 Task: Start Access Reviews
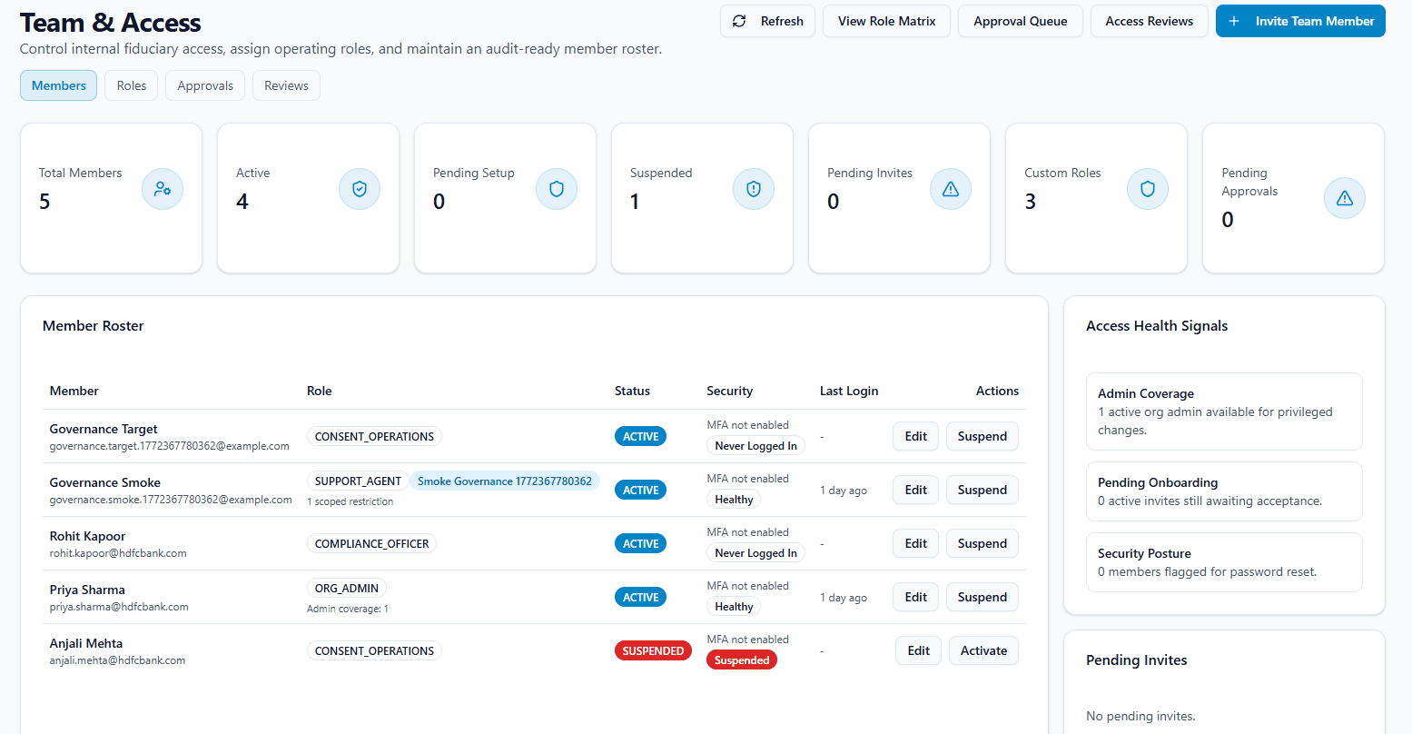[1149, 20]
